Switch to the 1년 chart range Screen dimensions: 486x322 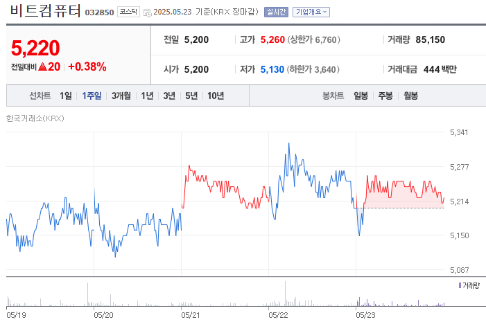147,96
